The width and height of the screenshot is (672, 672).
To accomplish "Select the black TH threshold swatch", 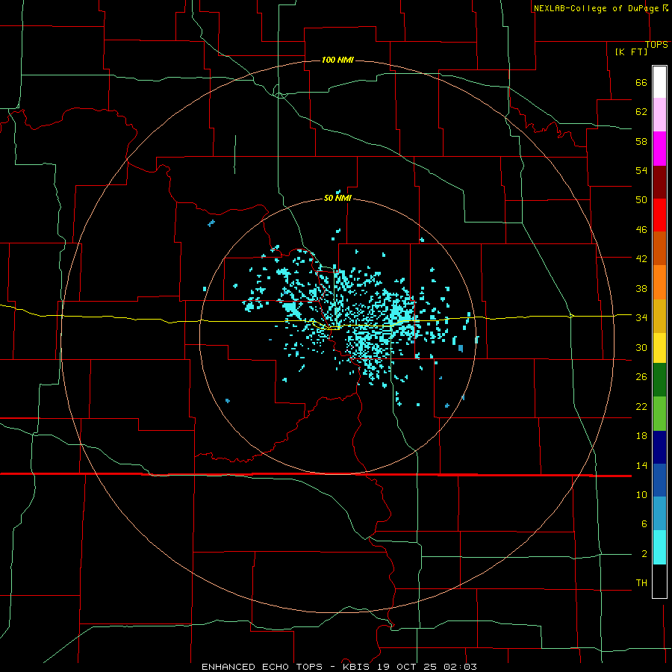I will coord(659,581).
